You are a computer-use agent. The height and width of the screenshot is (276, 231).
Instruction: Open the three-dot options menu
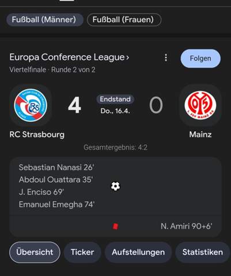pyautogui.click(x=166, y=57)
